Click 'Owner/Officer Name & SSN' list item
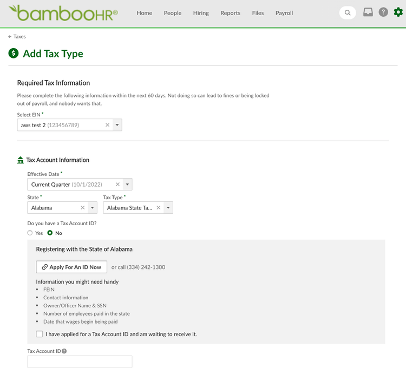This screenshot has height=374, width=406. [x=75, y=305]
